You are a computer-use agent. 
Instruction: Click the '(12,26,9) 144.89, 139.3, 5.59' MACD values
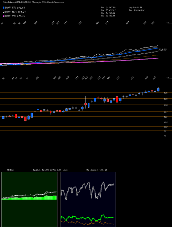point(46,170)
